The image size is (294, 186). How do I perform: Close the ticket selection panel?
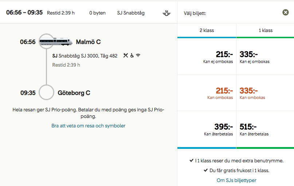286,12
